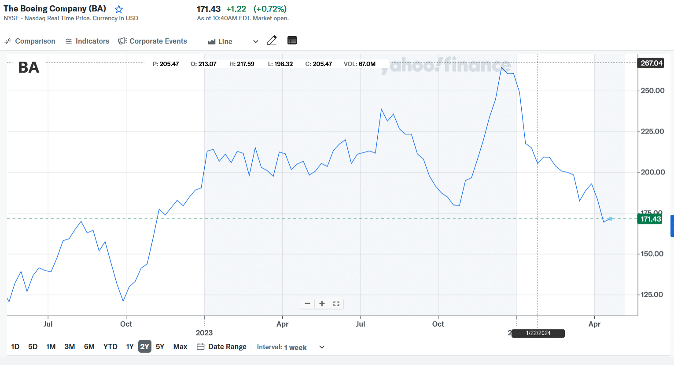Click the chart line type icon

coord(212,41)
